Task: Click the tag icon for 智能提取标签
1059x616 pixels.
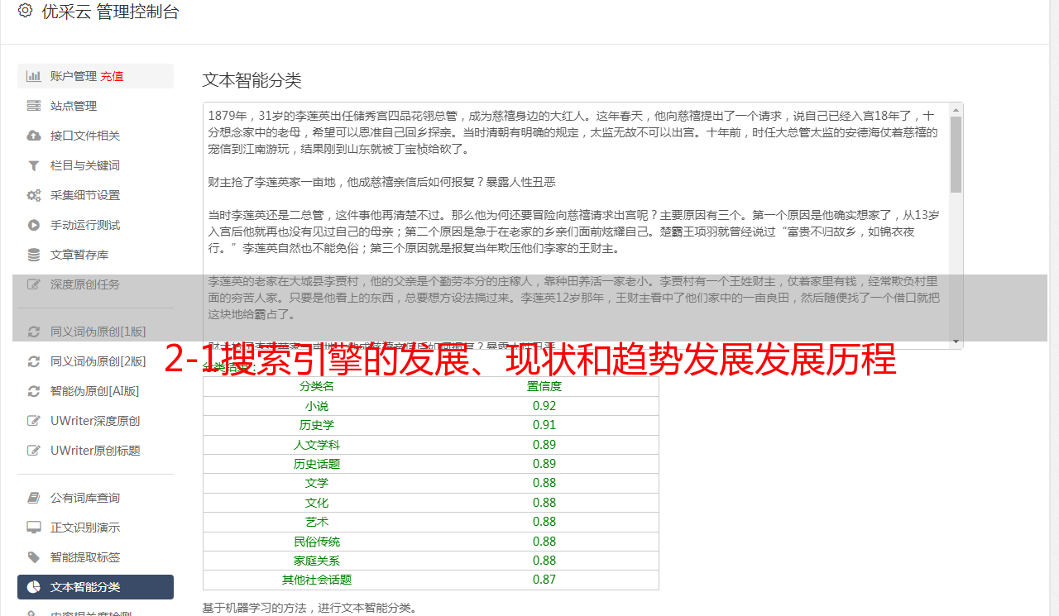Action: click(34, 557)
